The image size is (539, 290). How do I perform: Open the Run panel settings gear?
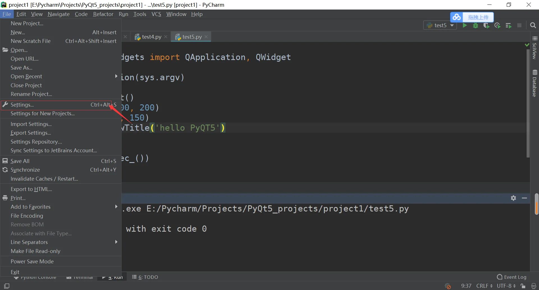click(513, 198)
